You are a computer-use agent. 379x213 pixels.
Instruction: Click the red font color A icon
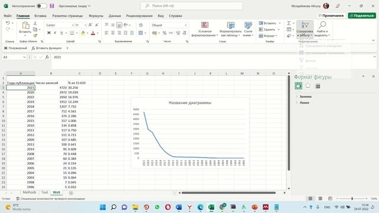(x=93, y=33)
